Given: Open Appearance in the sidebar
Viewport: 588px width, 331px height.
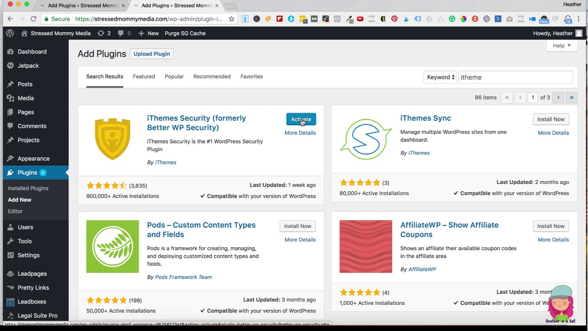Looking at the screenshot, I should pyautogui.click(x=34, y=159).
